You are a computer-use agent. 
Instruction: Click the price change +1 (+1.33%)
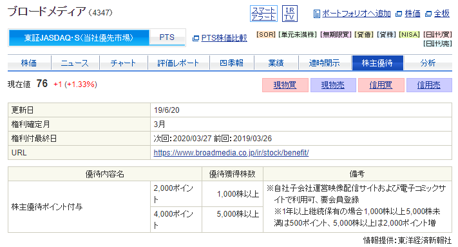[75, 84]
